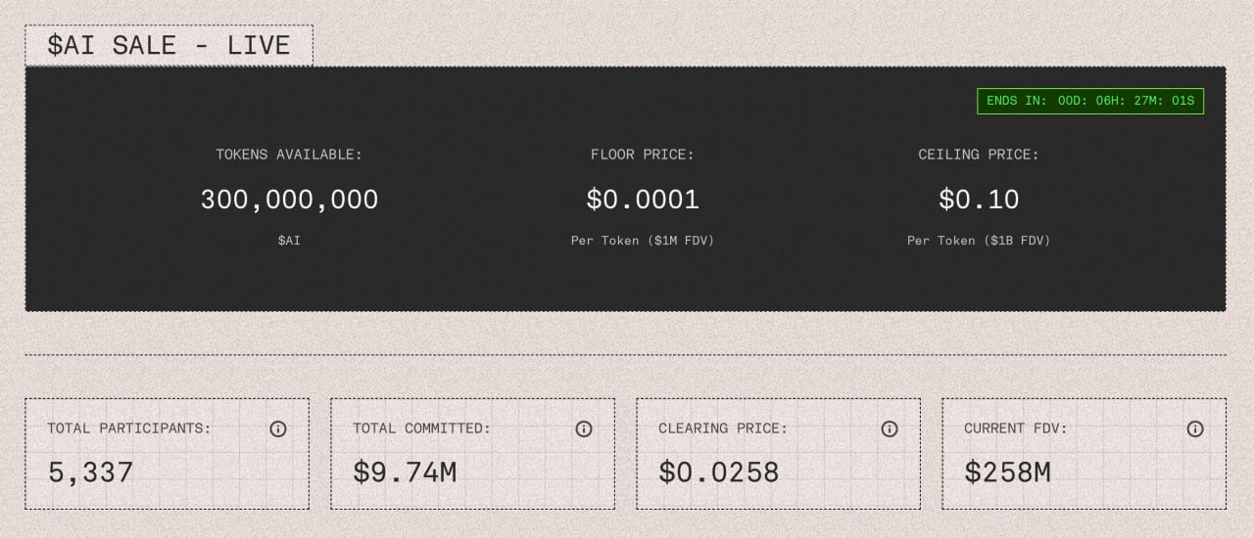Image resolution: width=1254 pixels, height=538 pixels.
Task: Click the FLOOR PRICE label
Action: (x=643, y=155)
